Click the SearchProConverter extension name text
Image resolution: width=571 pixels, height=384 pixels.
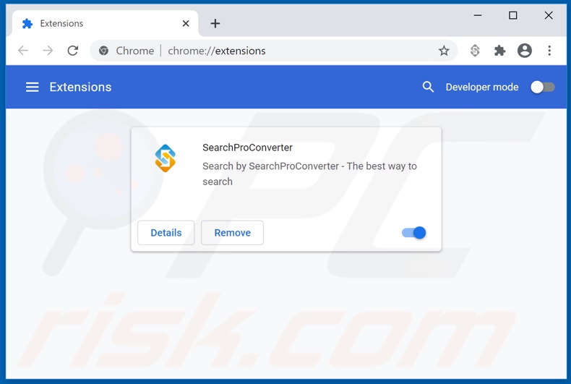point(247,148)
